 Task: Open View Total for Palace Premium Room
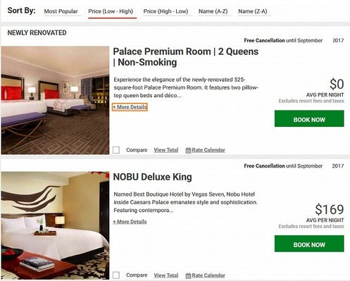point(166,150)
